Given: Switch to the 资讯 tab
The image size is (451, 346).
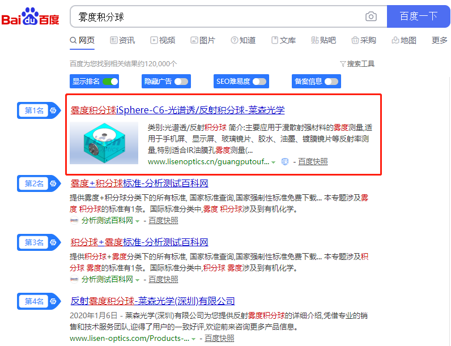Looking at the screenshot, I should pos(122,40).
